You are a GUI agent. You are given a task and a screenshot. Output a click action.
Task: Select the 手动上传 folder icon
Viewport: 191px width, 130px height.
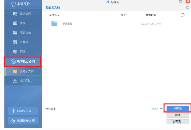pyautogui.click(x=54, y=24)
